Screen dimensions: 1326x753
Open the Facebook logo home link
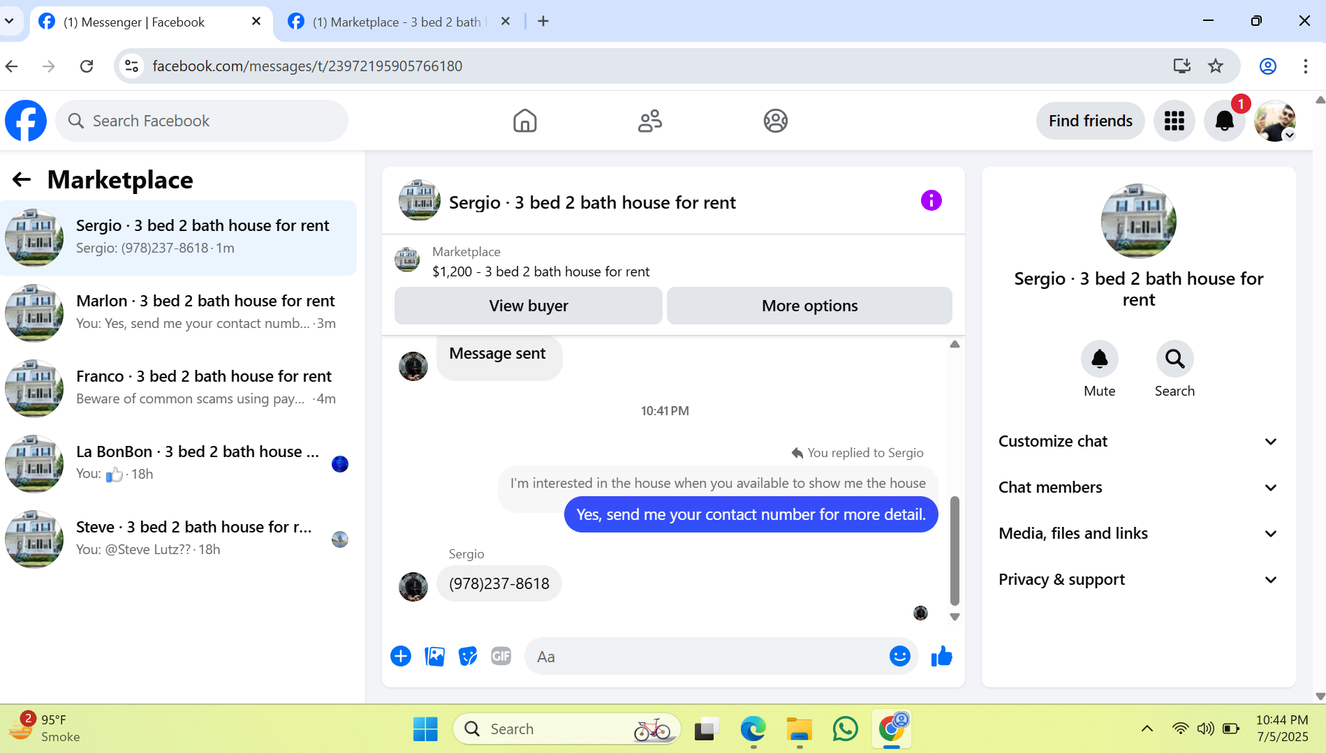pos(26,121)
